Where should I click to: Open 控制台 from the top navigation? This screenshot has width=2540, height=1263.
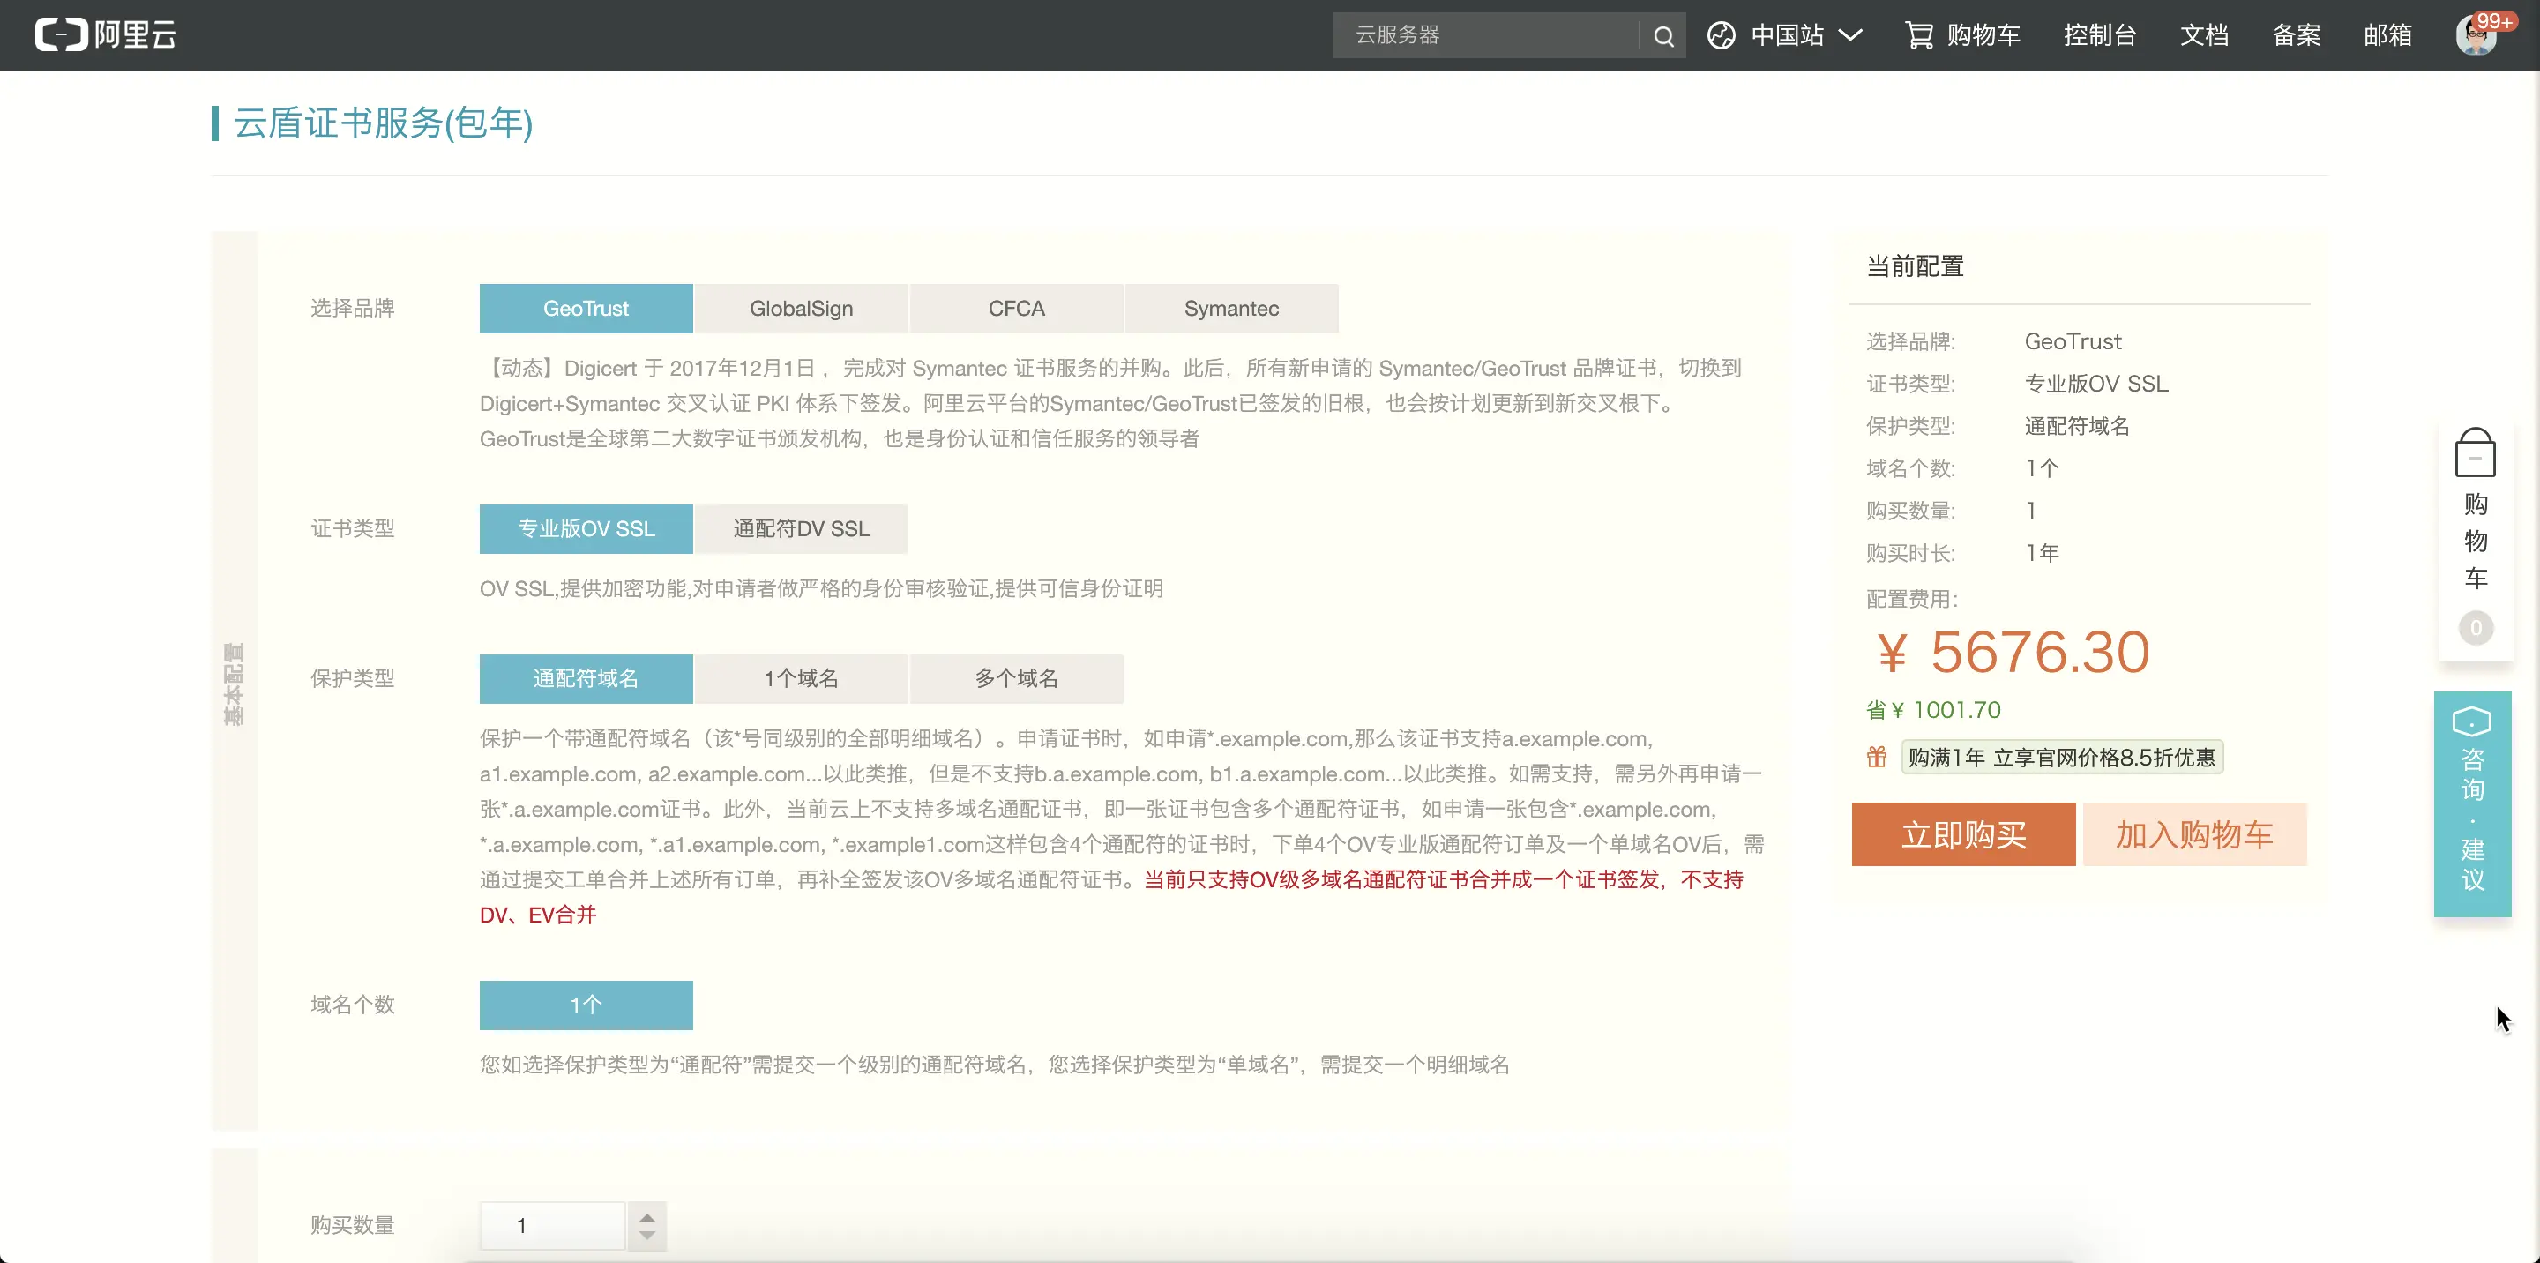pos(2099,35)
